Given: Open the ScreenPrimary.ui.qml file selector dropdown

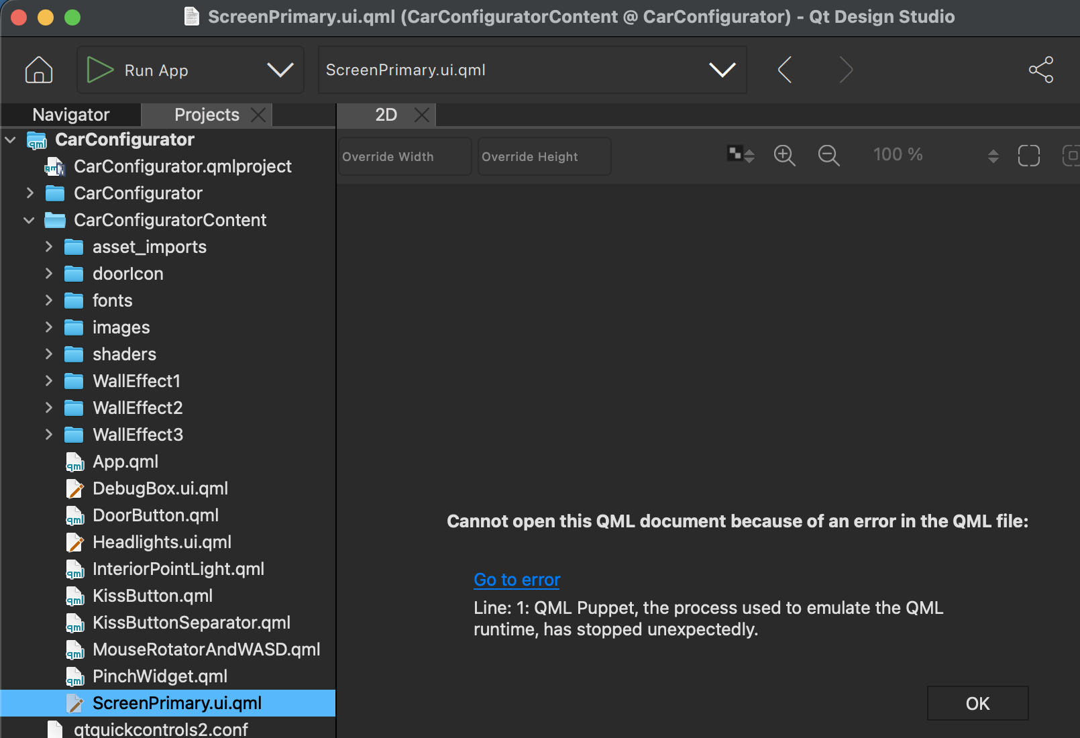Looking at the screenshot, I should (722, 70).
